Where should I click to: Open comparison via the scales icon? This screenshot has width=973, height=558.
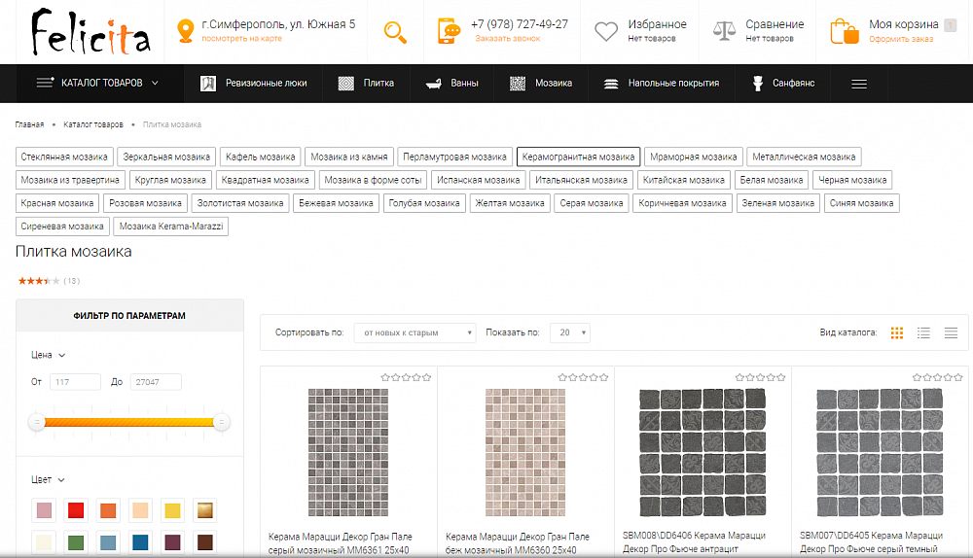[x=724, y=30]
